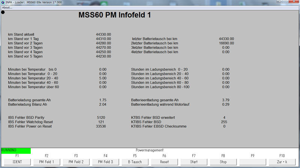Select 'km Stand vor 1 Tag' label
300x168 pixels.
point(23,39)
